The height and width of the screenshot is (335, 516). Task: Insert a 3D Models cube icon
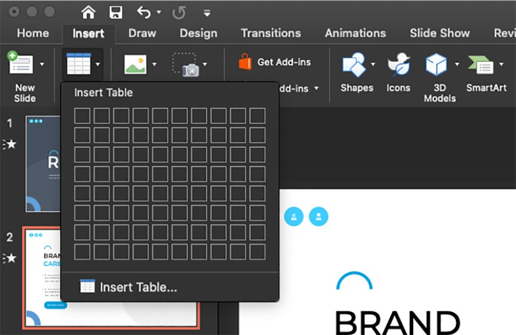[x=435, y=64]
